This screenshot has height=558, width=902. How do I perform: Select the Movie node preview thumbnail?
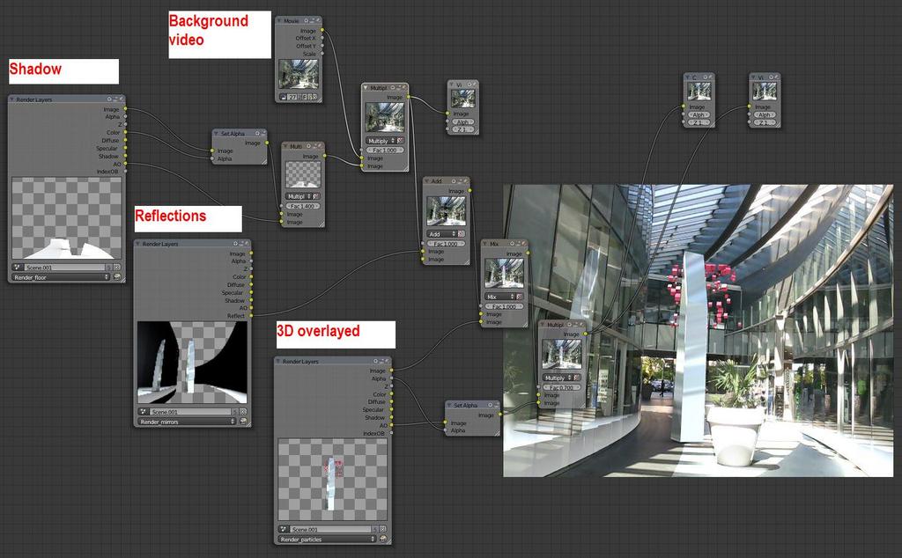pyautogui.click(x=298, y=75)
